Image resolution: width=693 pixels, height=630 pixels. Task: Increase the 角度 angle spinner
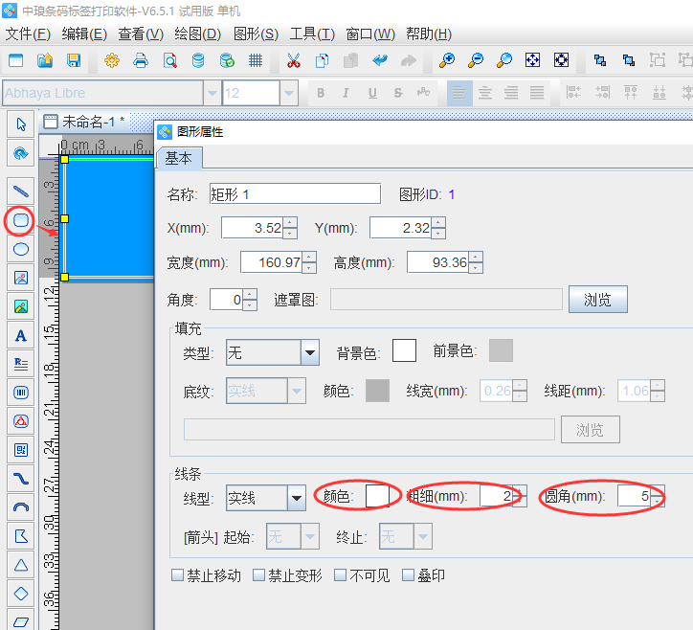tap(250, 295)
